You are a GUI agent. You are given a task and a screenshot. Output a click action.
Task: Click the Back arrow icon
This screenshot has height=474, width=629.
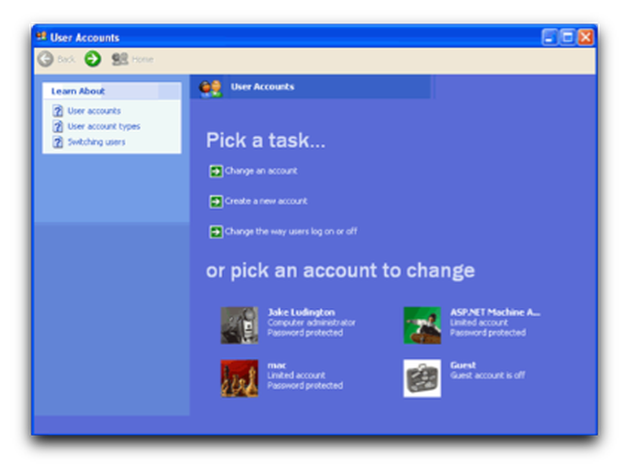click(x=45, y=59)
